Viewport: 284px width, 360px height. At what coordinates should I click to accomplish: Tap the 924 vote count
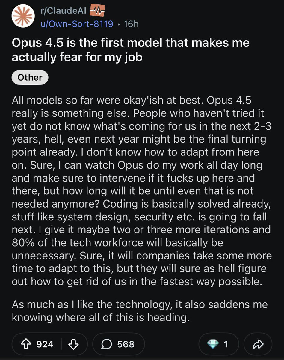(45, 344)
